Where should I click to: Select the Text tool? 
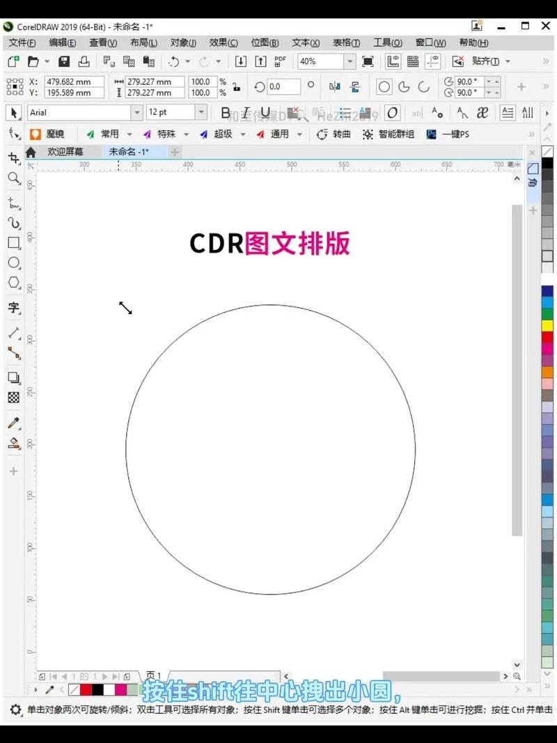click(x=13, y=308)
